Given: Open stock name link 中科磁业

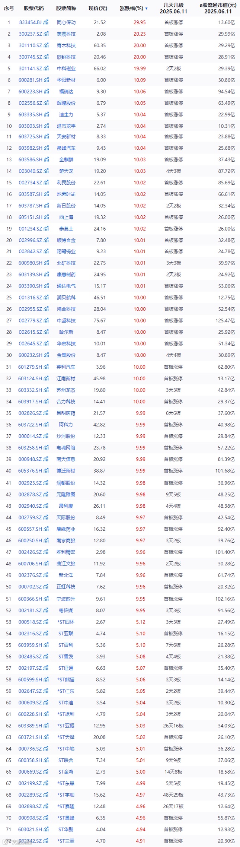Looking at the screenshot, I should tap(66, 69).
